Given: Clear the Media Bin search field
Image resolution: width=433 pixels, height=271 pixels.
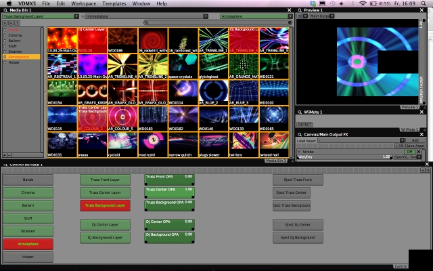Looking at the screenshot, I should [x=290, y=22].
